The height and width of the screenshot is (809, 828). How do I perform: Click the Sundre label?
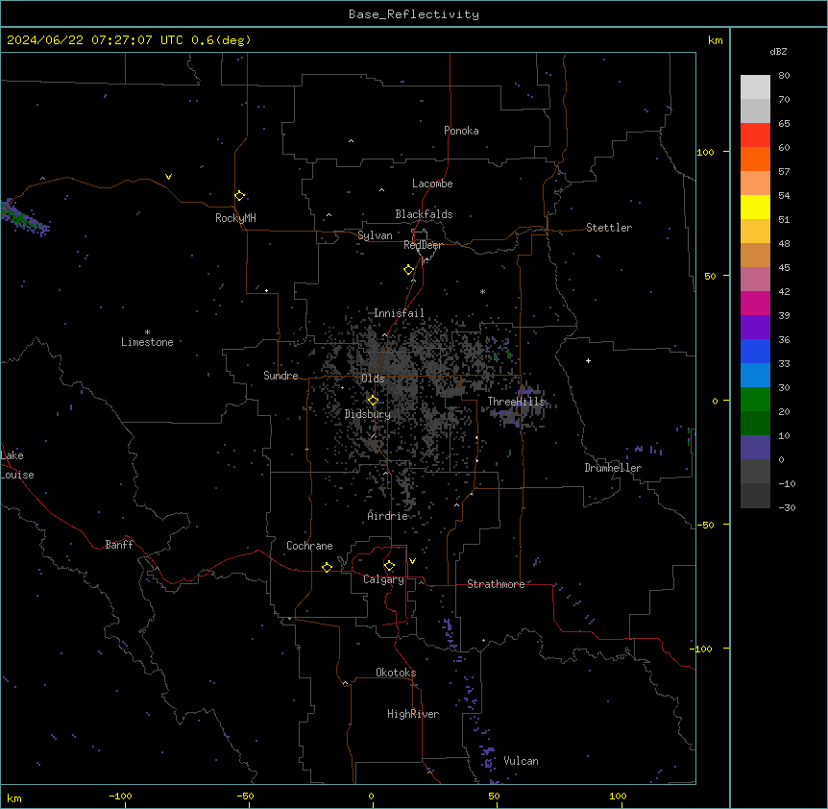point(280,376)
